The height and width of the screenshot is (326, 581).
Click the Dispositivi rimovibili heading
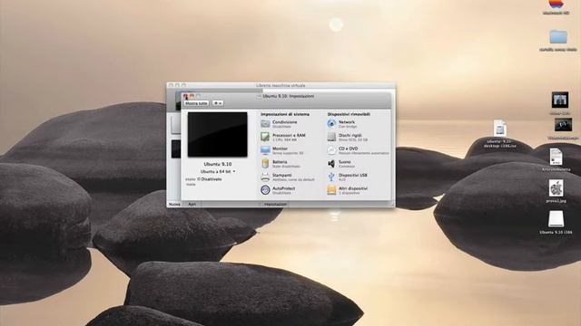coord(349,114)
